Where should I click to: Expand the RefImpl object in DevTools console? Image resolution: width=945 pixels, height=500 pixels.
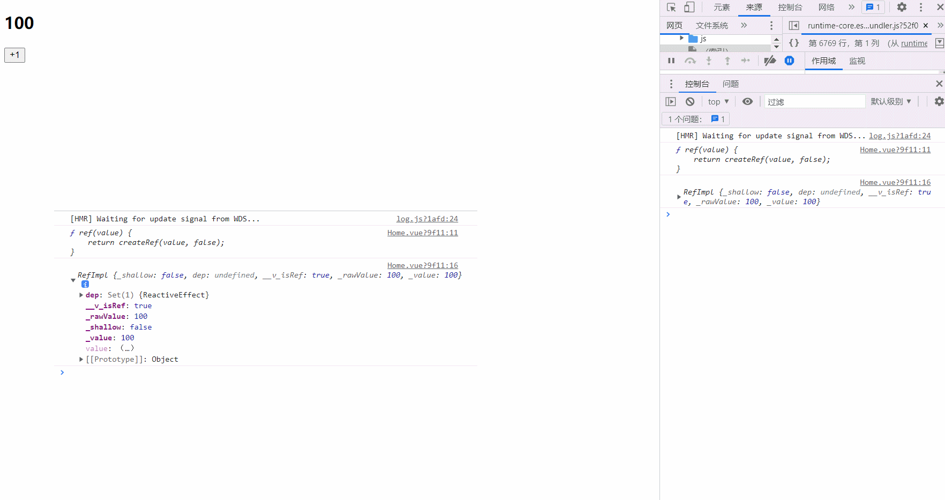pos(679,197)
